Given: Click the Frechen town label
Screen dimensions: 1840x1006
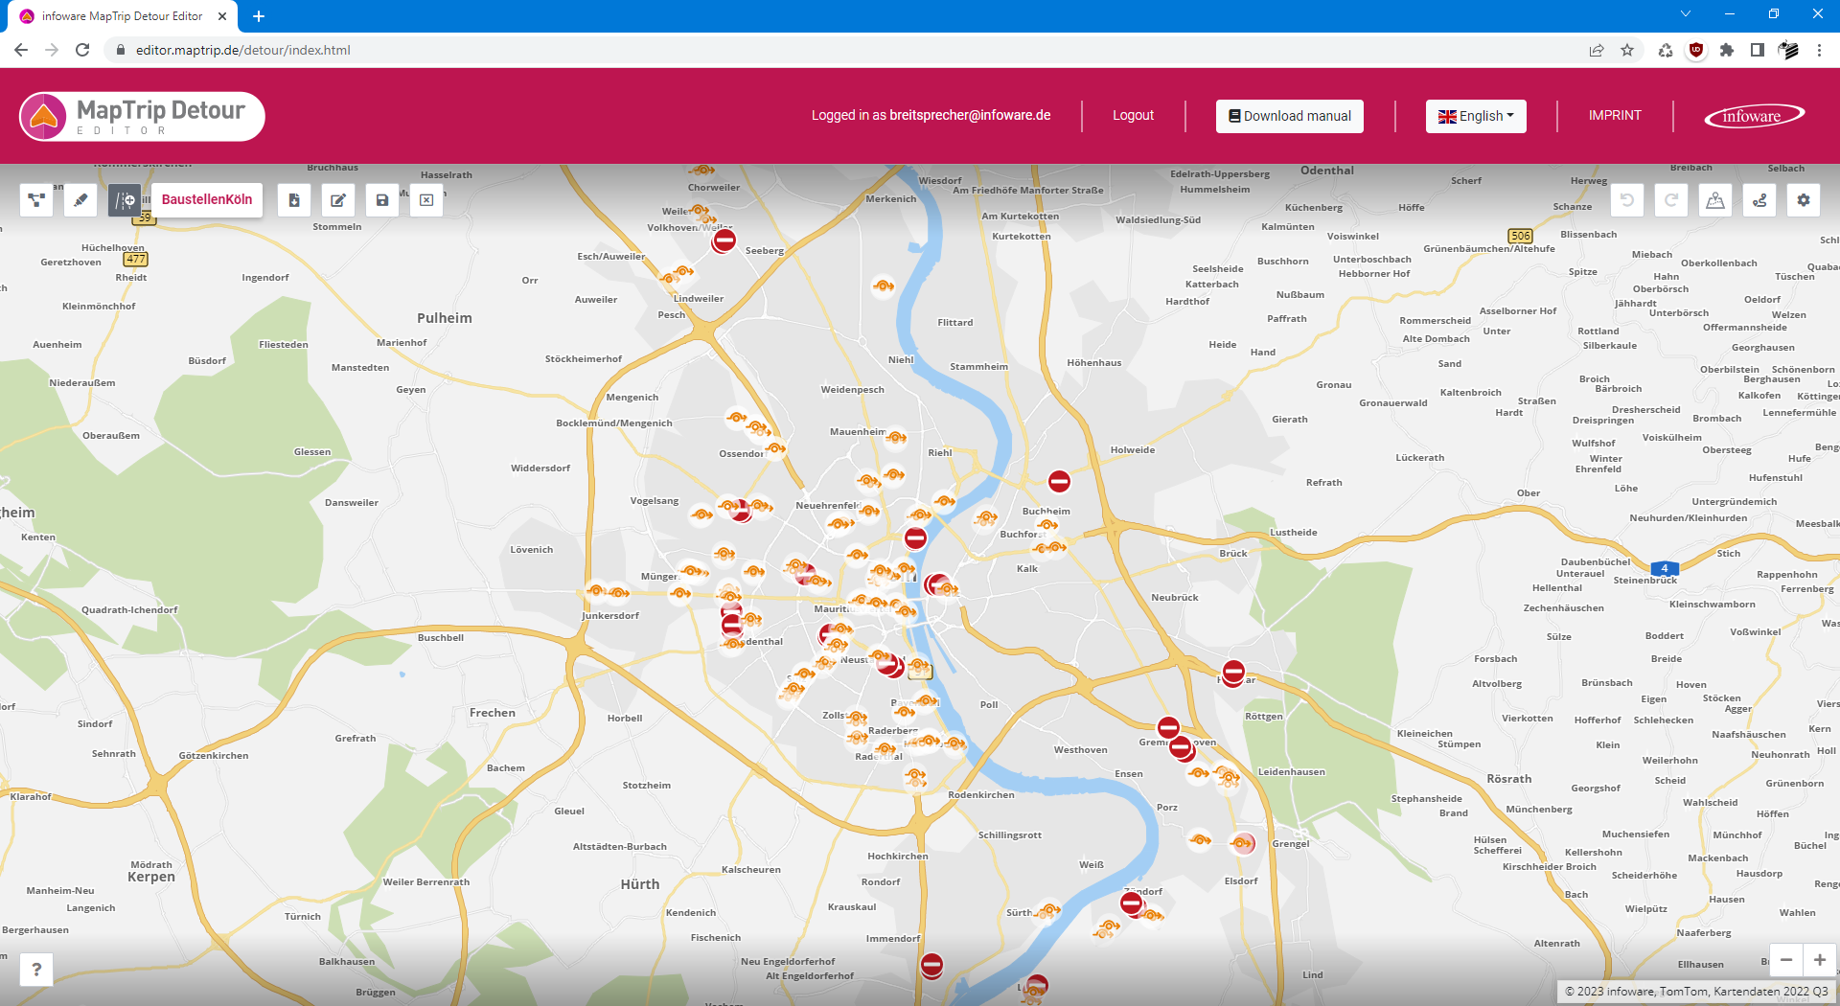Looking at the screenshot, I should pos(493,713).
